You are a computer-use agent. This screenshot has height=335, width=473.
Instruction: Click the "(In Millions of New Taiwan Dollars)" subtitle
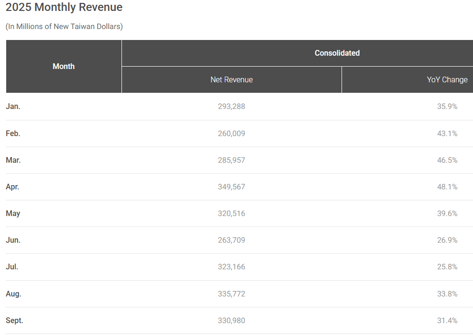click(64, 27)
